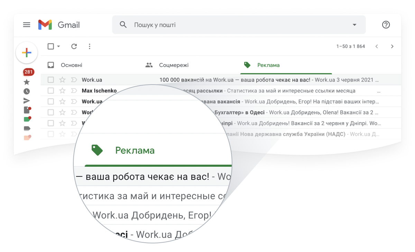Switch to the Соцмережі tab

coord(167,65)
